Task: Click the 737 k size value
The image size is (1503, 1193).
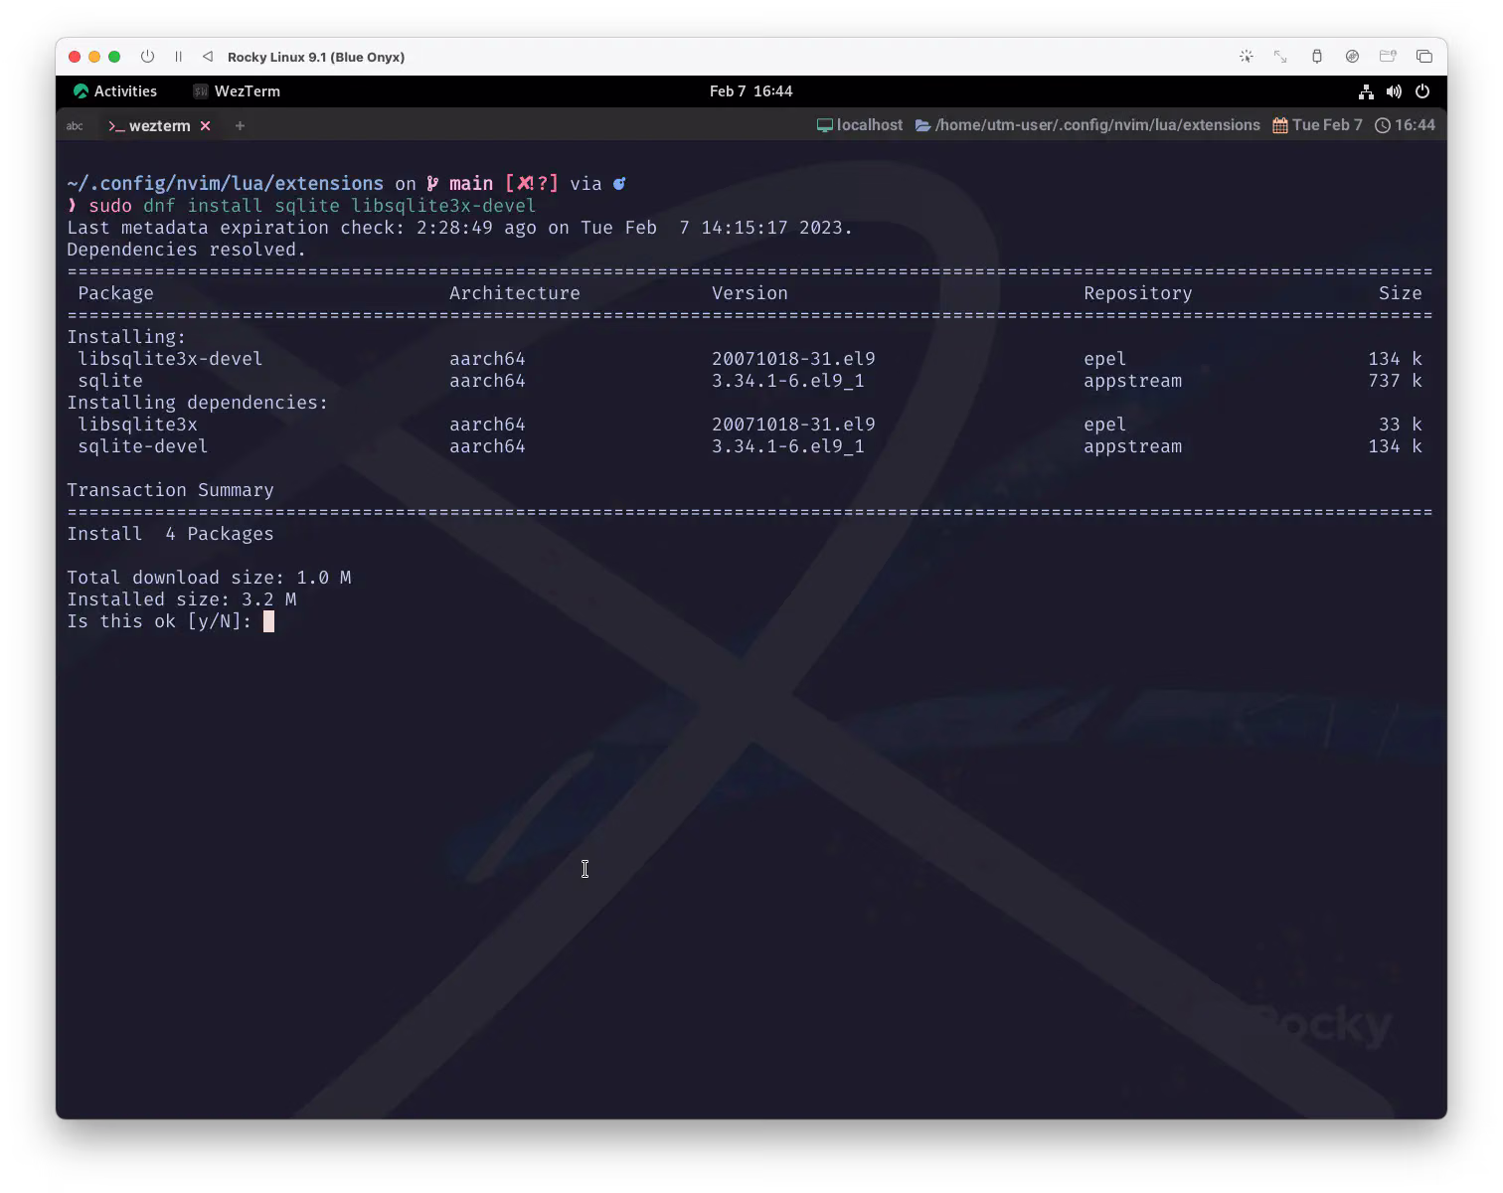Action: click(x=1395, y=381)
